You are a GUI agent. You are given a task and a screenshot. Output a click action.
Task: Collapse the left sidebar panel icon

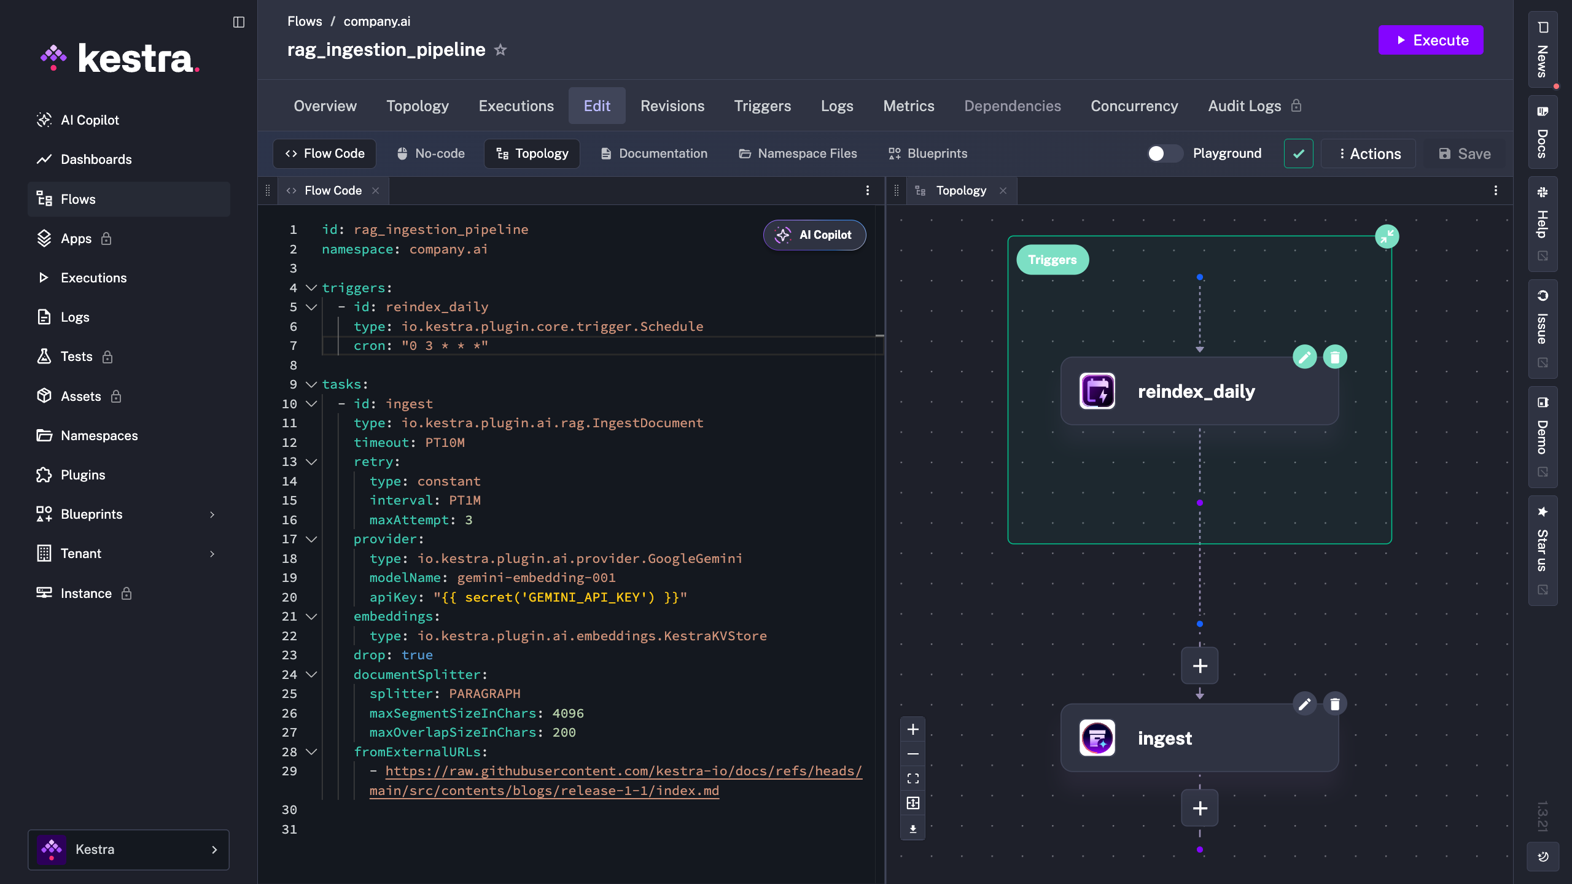[239, 22]
